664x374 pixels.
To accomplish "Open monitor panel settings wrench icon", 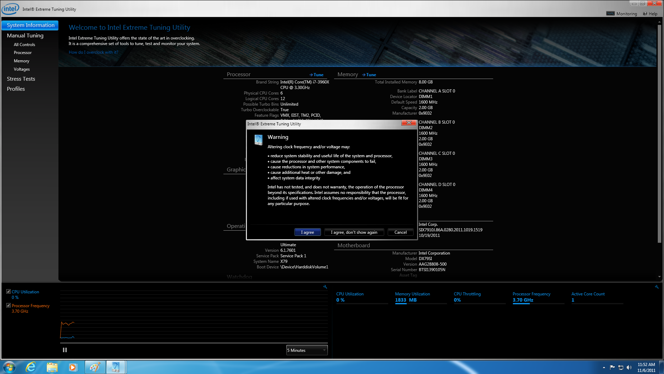I will tap(657, 287).
